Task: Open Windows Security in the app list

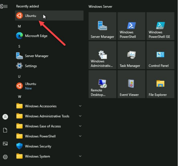Action: (x=49, y=146)
